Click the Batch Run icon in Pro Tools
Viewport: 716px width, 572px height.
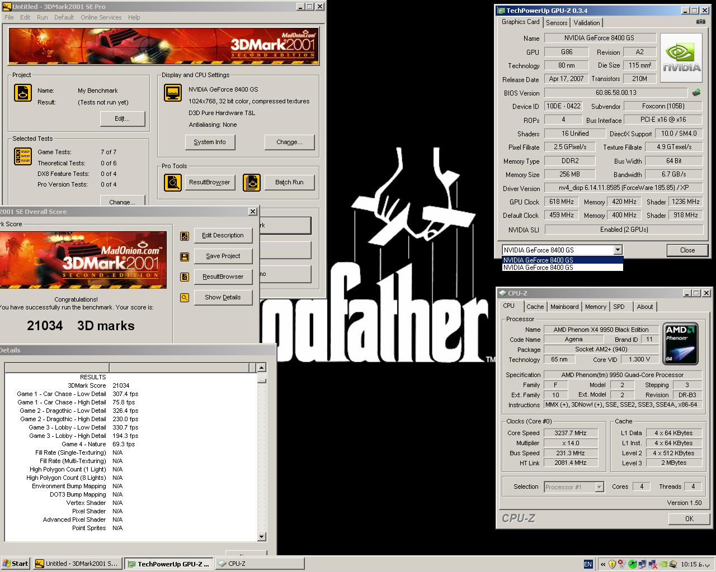[x=252, y=182]
